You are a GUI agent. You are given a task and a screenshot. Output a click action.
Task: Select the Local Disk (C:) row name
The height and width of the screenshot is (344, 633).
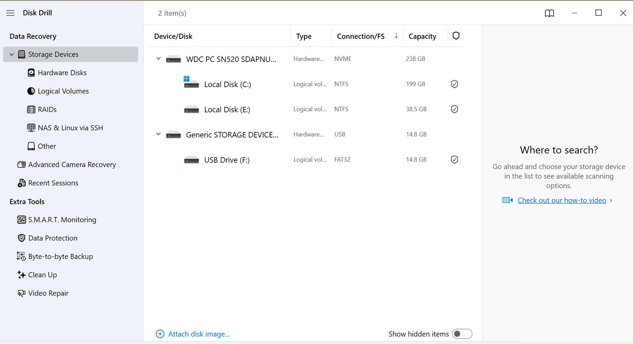(228, 84)
